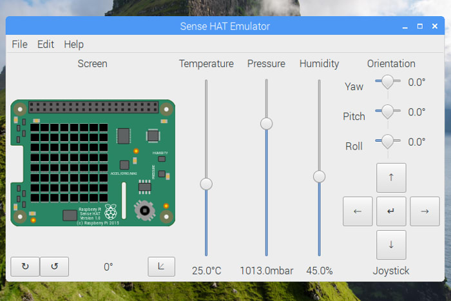Click the Sense HAT Emulator title
Screen dimensions: 451x301
pos(225,26)
